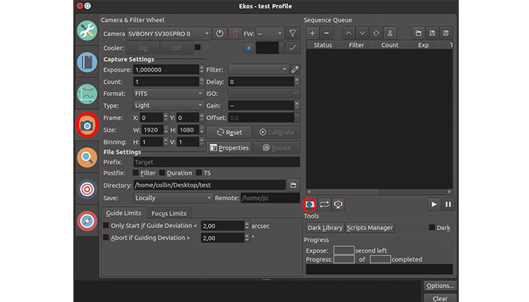This screenshot has height=302, width=529.
Task: Open the Scripts Manager
Action: point(370,227)
